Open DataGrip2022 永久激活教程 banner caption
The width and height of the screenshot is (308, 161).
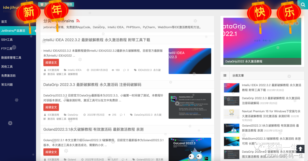[244, 62]
